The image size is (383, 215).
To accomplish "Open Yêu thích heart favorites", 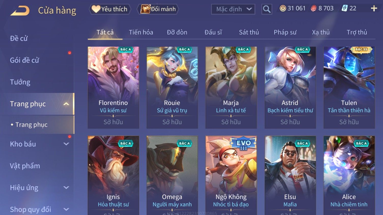I will [x=110, y=9].
